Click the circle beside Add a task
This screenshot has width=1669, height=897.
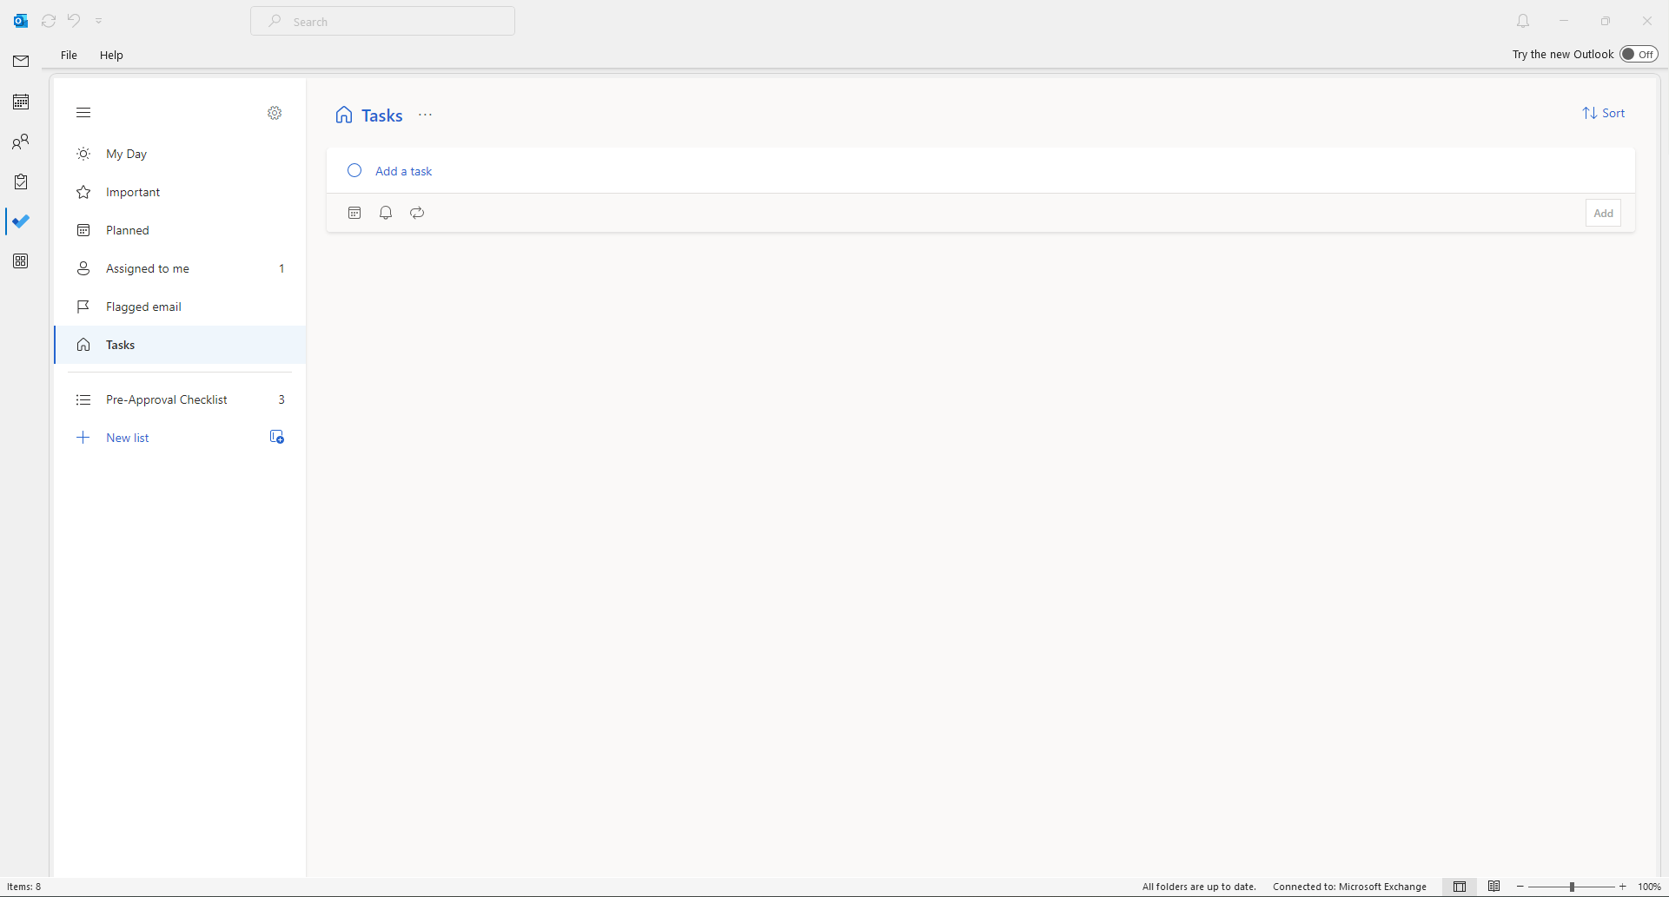(x=354, y=170)
